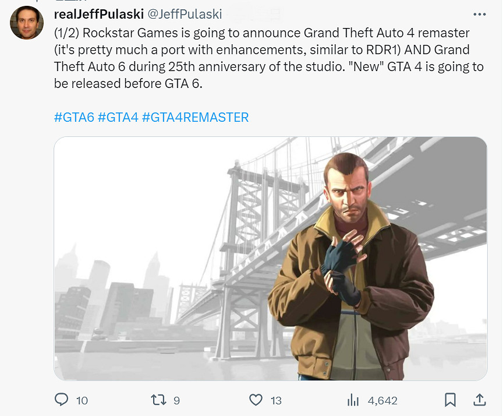Open the #GTA6 hashtag page
This screenshot has height=416, width=503.
click(x=73, y=117)
